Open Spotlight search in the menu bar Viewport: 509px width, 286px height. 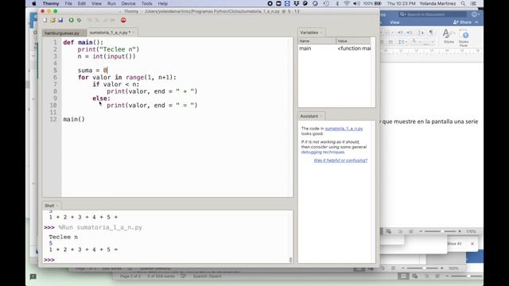pos(463,3)
